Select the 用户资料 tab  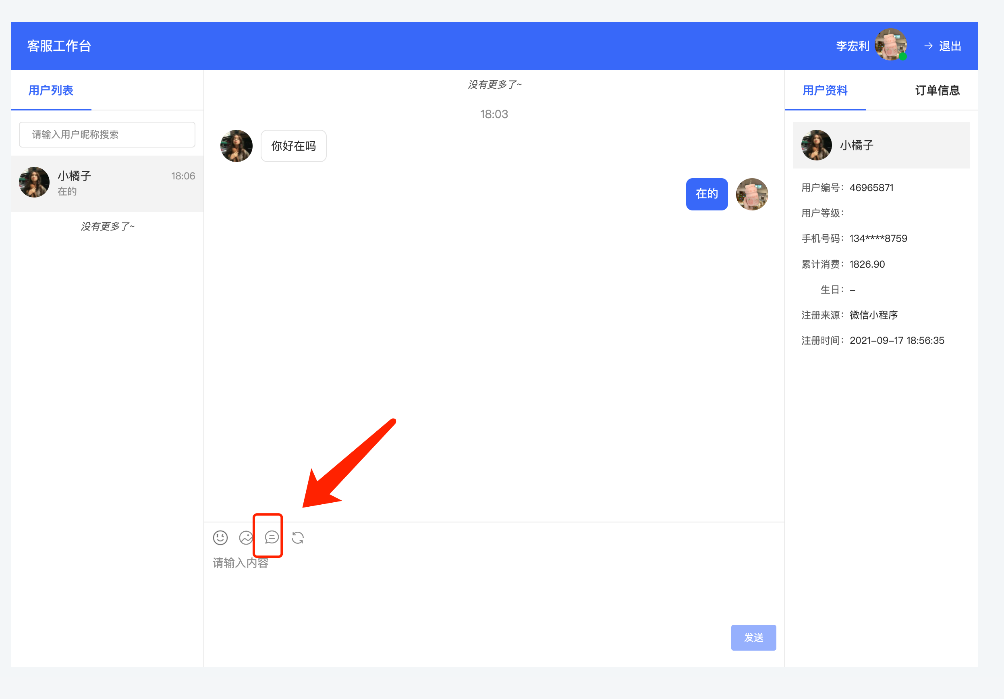(x=825, y=91)
